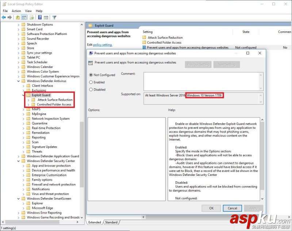
Task: Open the Action menu
Action: coord(16,11)
